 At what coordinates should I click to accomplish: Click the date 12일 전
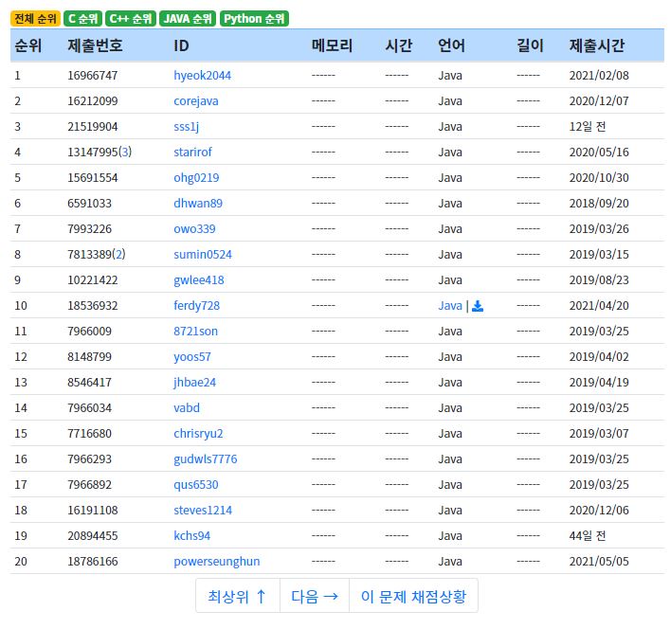tap(588, 127)
